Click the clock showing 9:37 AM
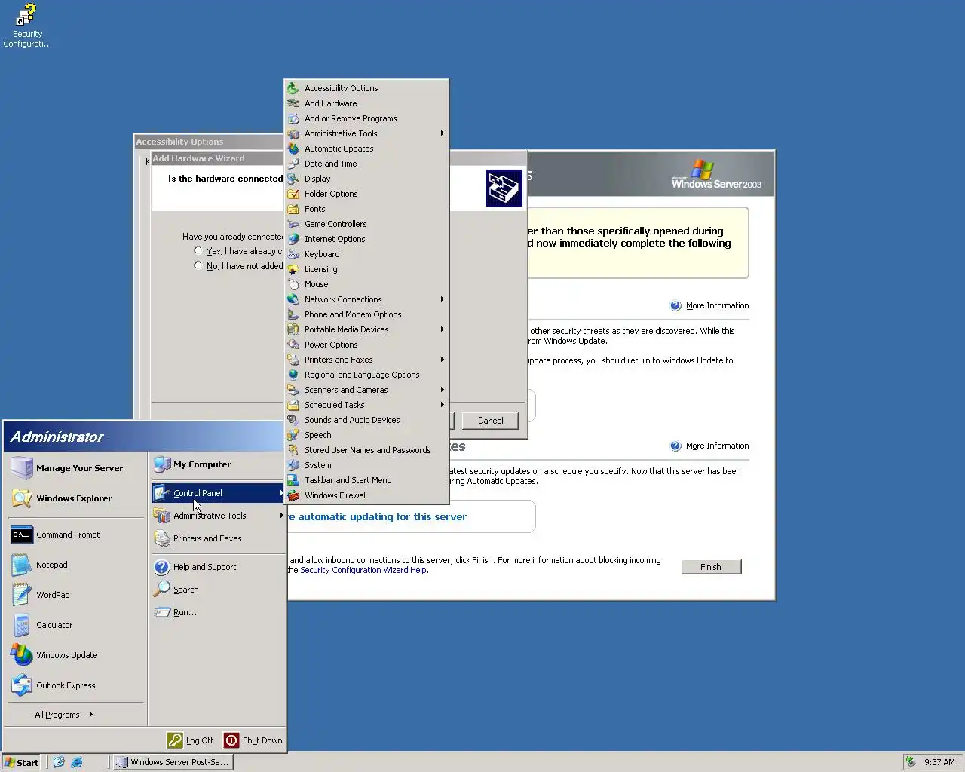 tap(939, 762)
